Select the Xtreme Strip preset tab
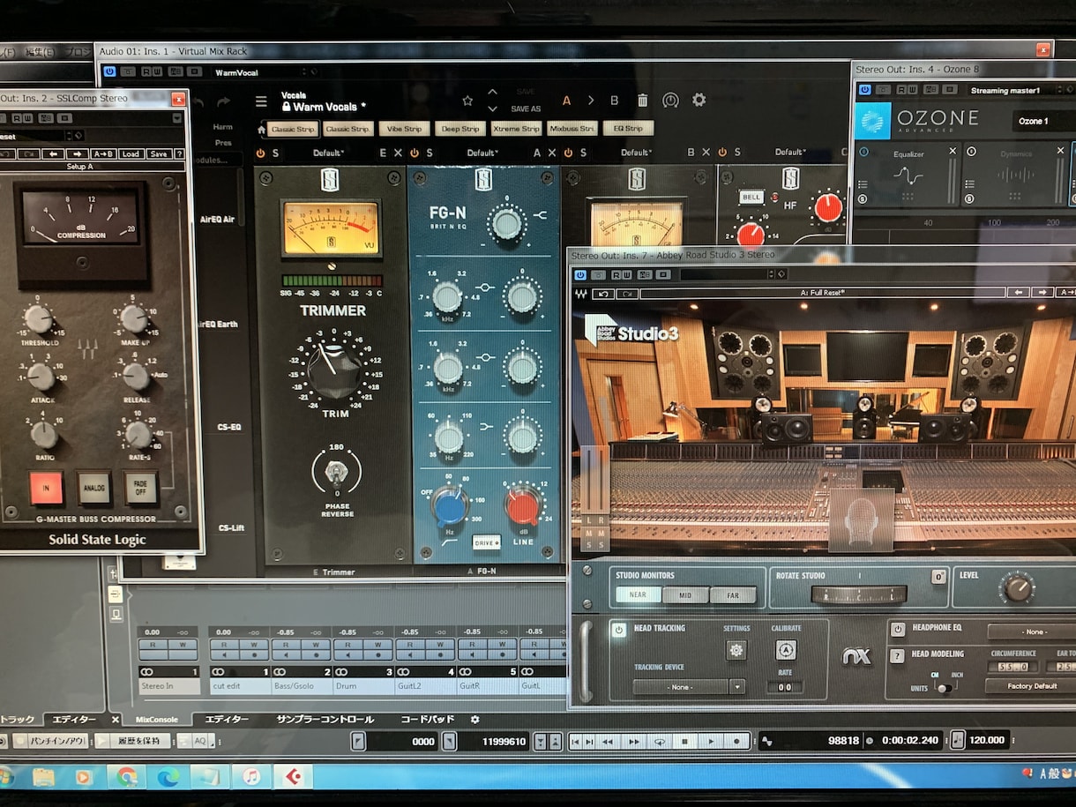 tap(516, 129)
